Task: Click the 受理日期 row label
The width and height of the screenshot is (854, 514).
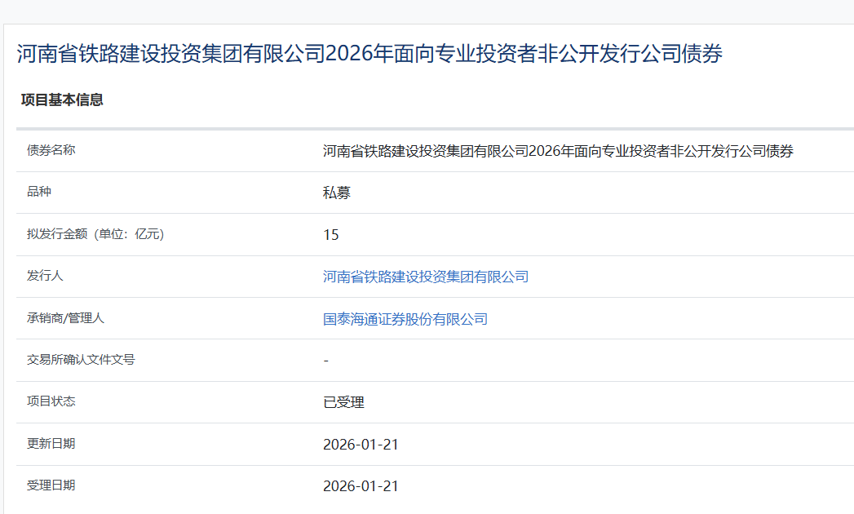Action: tap(51, 485)
